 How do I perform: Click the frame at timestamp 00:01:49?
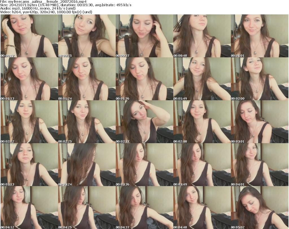coord(202,79)
